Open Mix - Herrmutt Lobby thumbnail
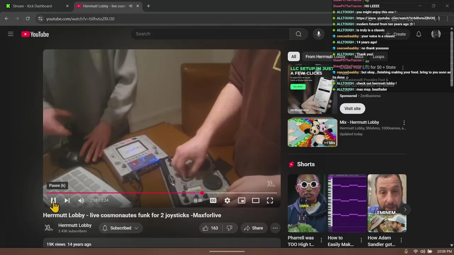 click(x=312, y=132)
